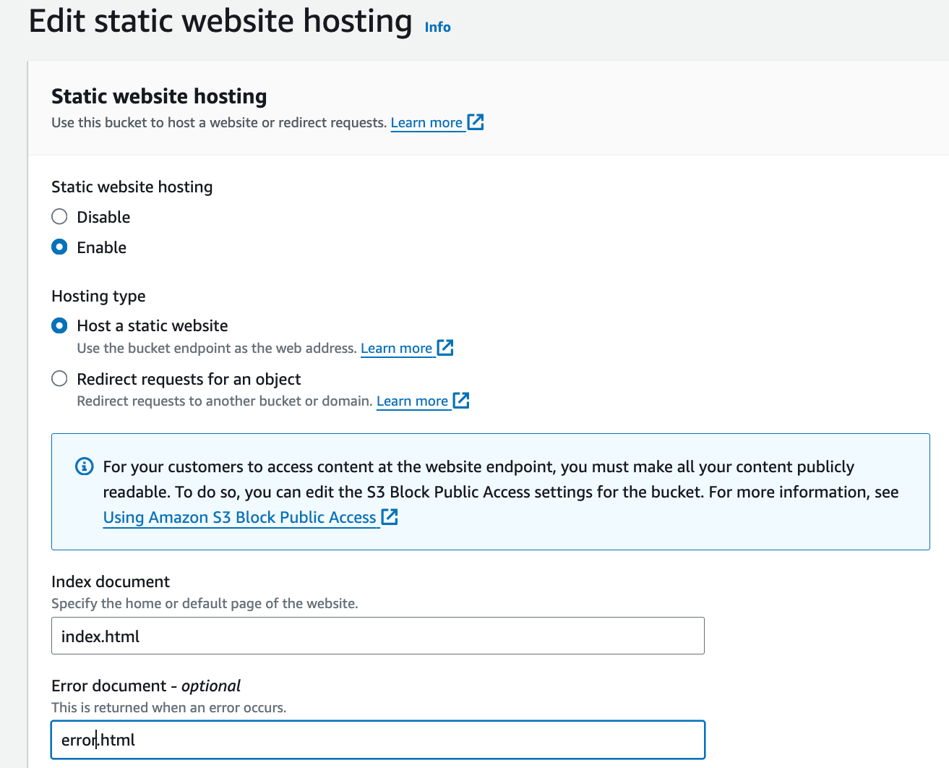Click the Index document input field
This screenshot has width=949, height=768.
(377, 636)
